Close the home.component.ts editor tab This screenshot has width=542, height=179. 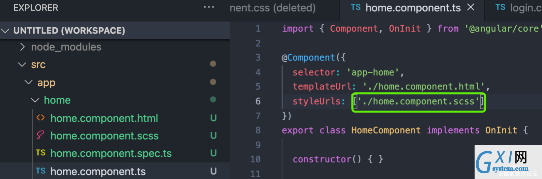[471, 7]
